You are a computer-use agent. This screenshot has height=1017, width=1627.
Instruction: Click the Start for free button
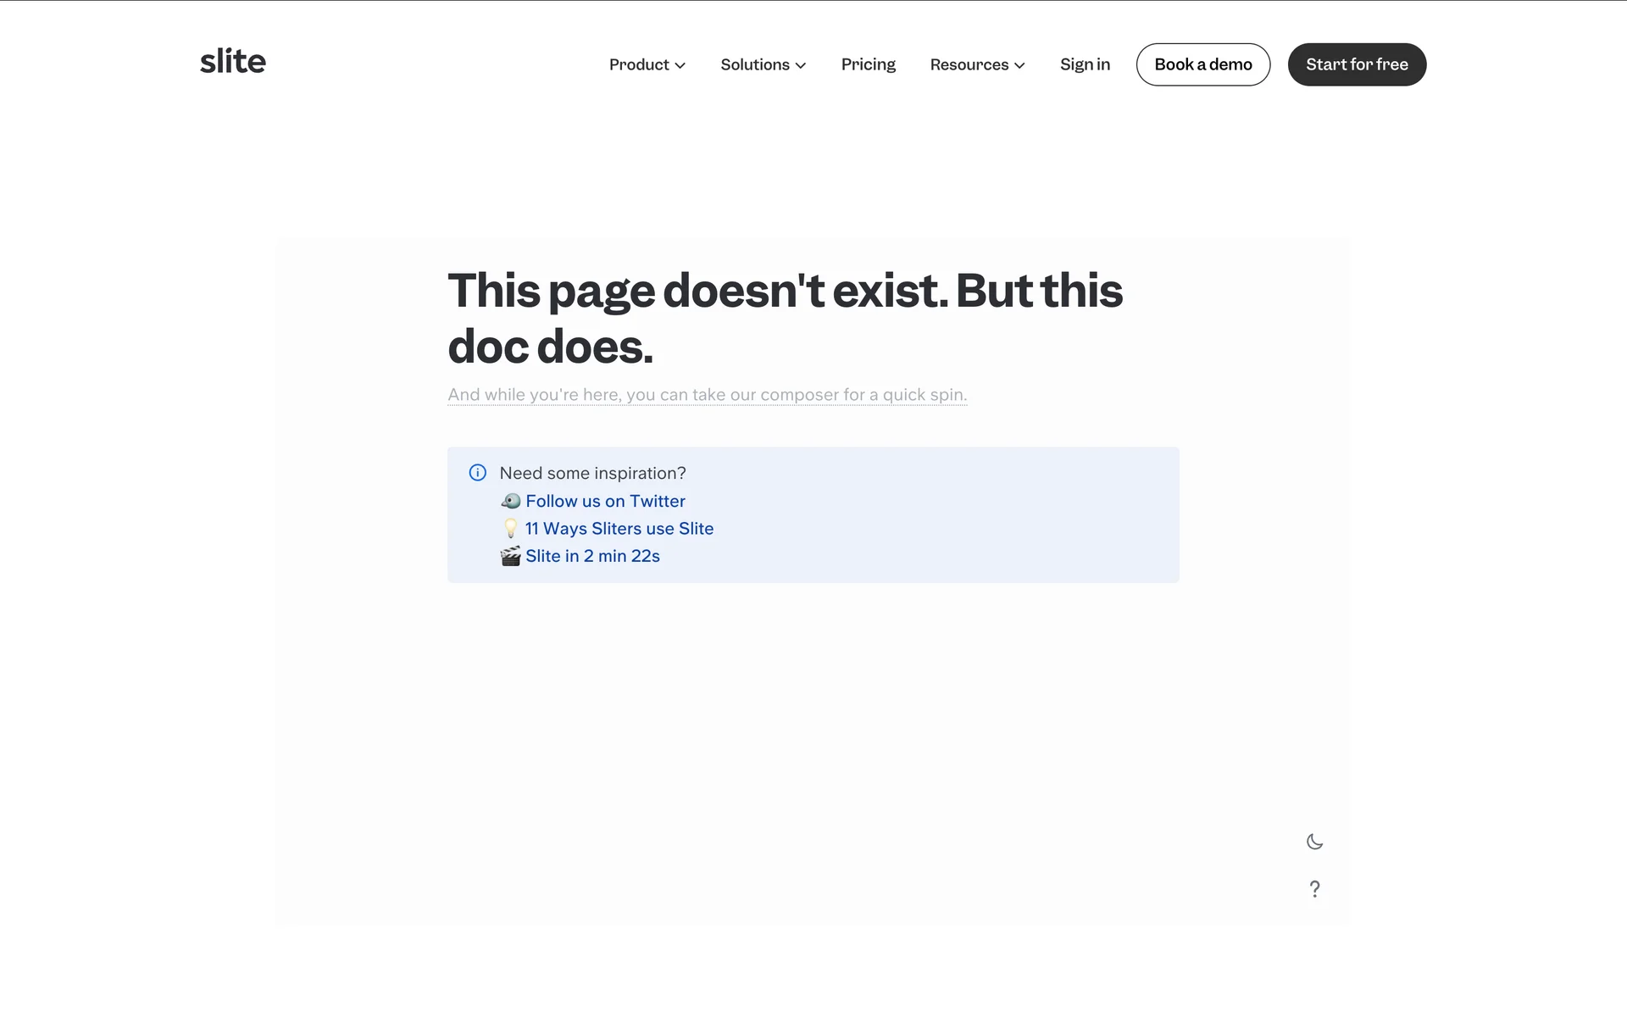(x=1357, y=64)
